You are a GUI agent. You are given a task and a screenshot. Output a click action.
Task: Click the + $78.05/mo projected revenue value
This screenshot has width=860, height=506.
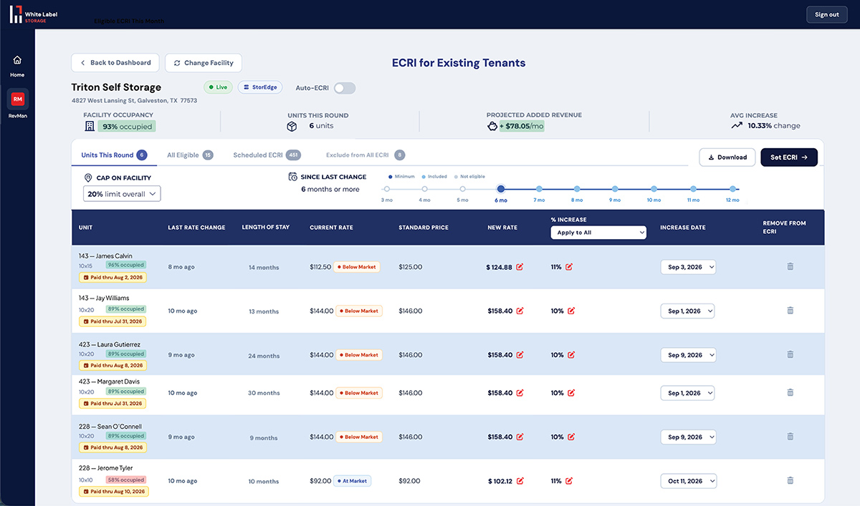522,126
